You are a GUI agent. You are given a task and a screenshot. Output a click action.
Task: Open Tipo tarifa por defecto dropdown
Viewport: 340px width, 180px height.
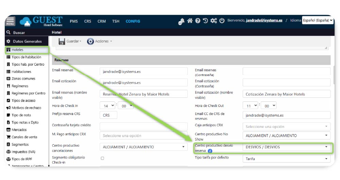click(286, 159)
